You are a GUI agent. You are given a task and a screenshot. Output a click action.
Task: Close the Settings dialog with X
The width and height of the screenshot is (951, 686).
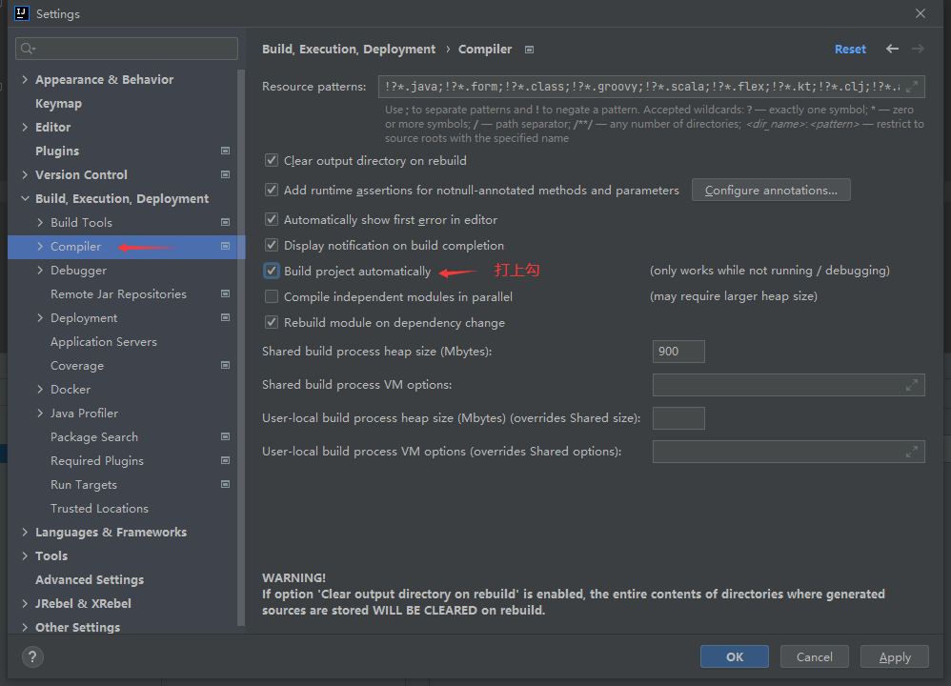[921, 13]
